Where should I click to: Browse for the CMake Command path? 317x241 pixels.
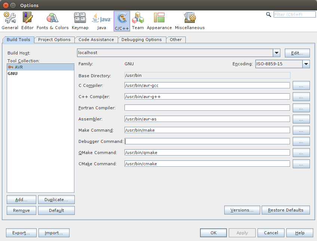301,164
